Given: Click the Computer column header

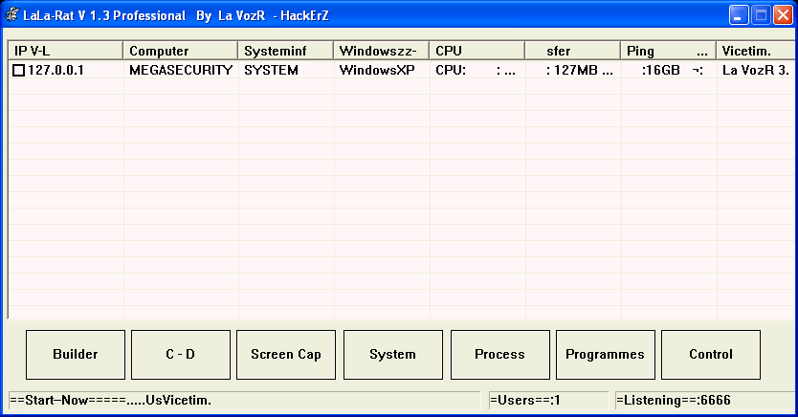Looking at the screenshot, I should (x=180, y=51).
